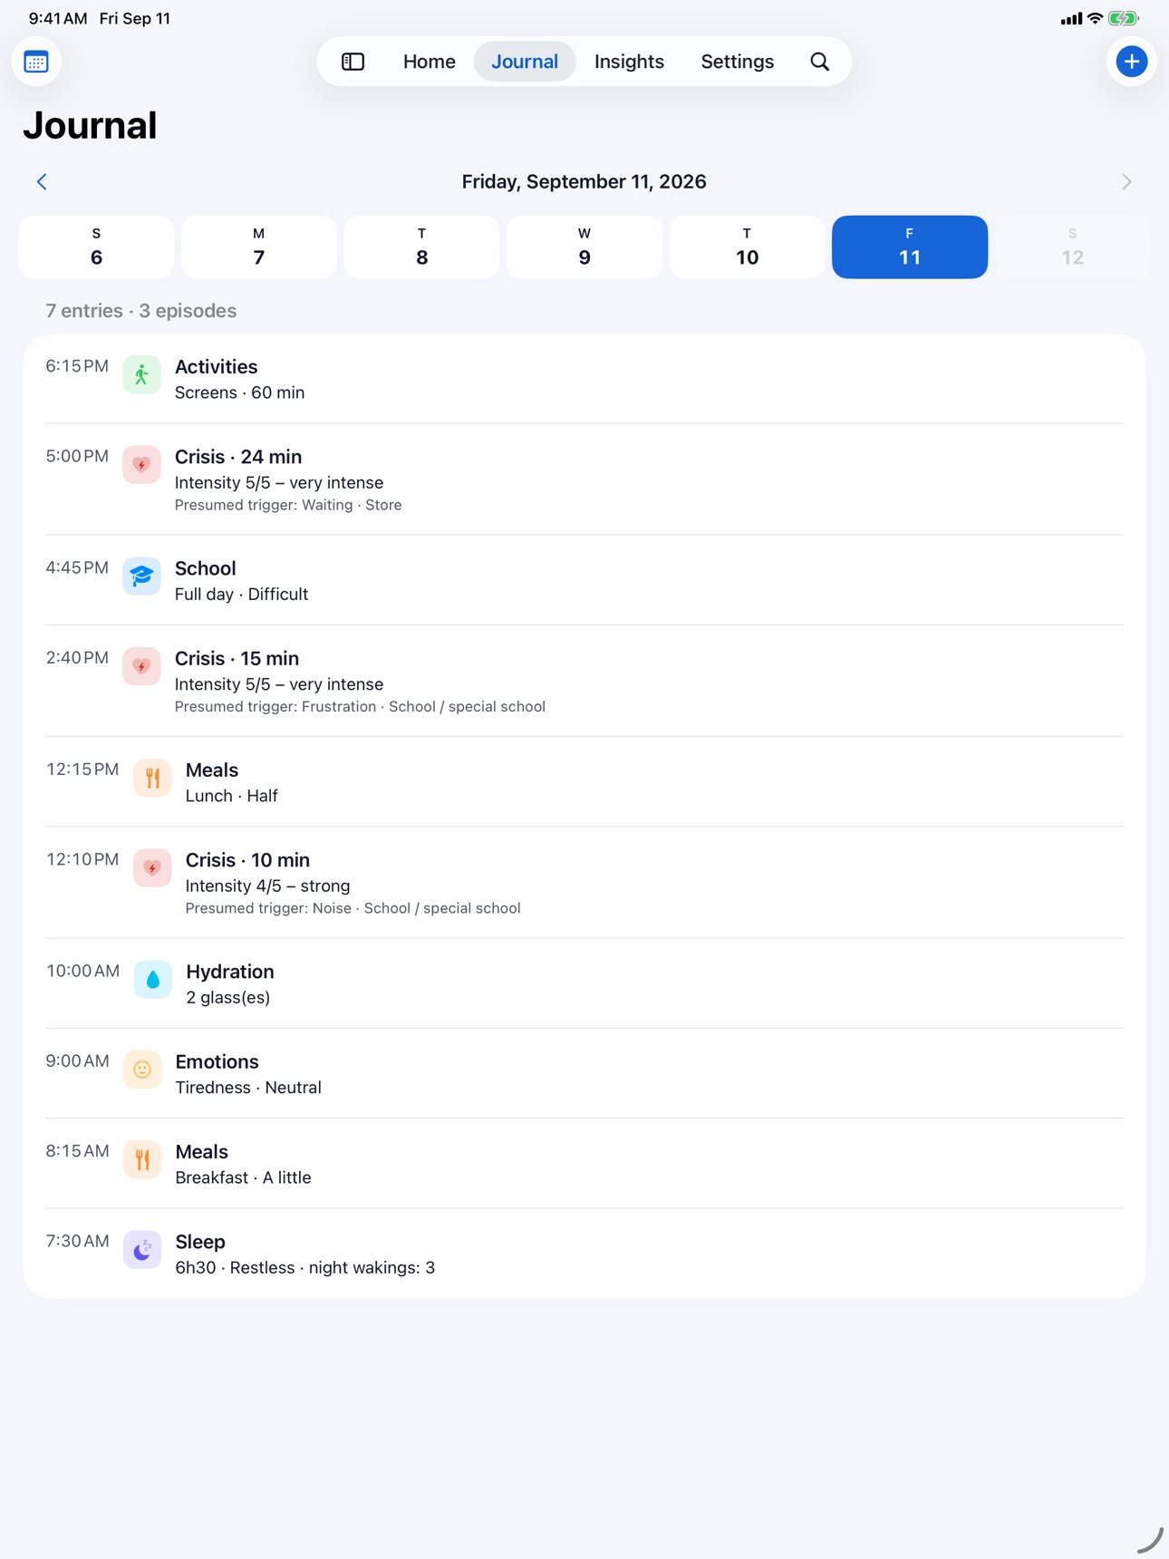Select Tuesday 8 in week strip
The image size is (1169, 1559).
pos(421,247)
